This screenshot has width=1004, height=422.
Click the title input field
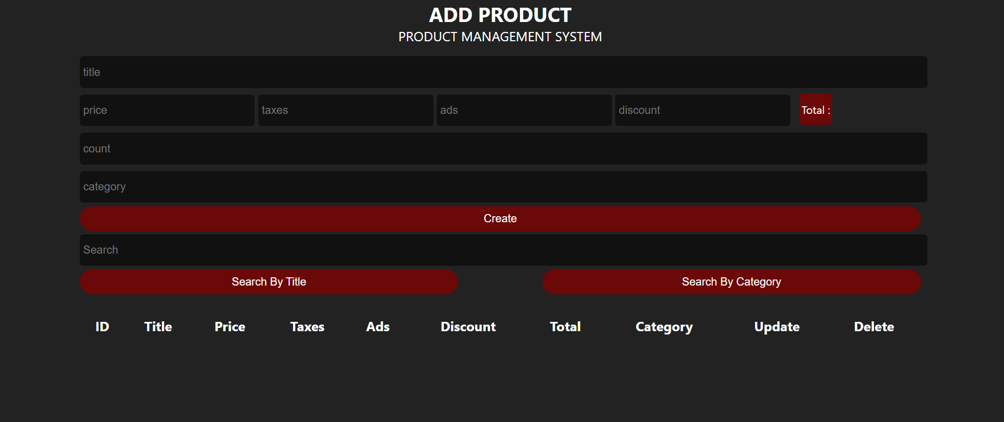point(503,72)
